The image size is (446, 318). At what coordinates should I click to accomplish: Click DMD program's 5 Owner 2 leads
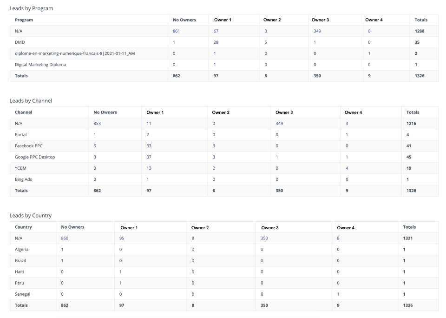pos(266,42)
